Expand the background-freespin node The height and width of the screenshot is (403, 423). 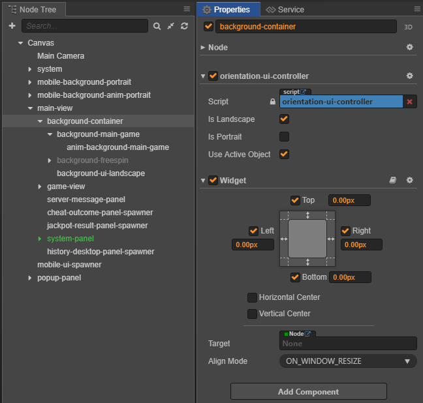tap(50, 160)
